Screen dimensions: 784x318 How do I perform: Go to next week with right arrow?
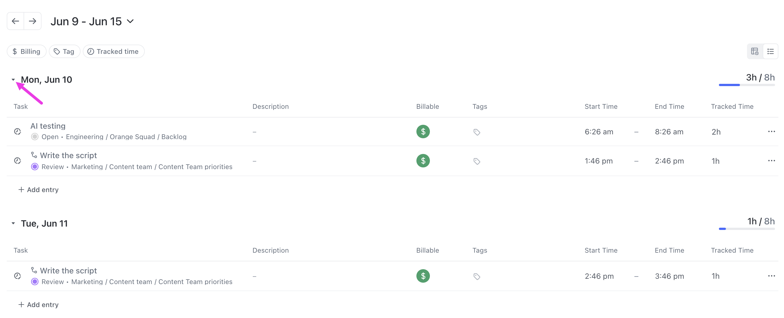(x=33, y=21)
